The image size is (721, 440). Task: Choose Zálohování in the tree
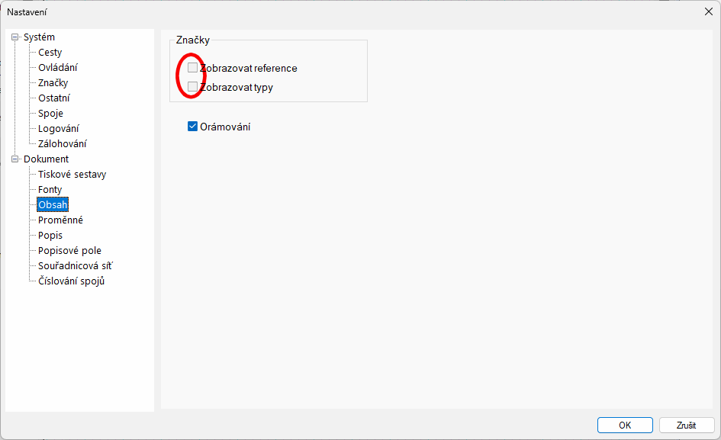tap(63, 144)
